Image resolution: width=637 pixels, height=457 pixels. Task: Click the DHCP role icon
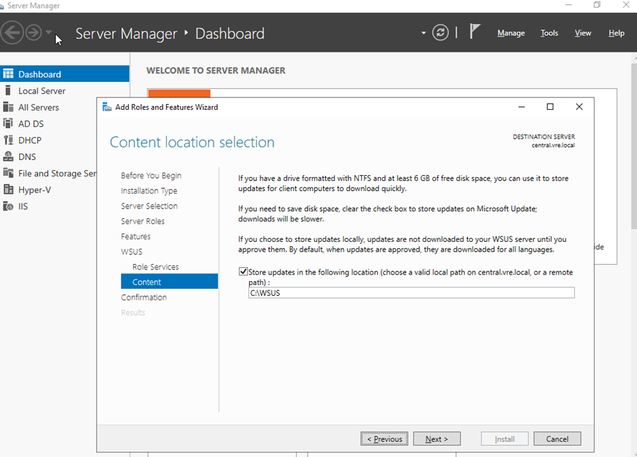(x=8, y=140)
